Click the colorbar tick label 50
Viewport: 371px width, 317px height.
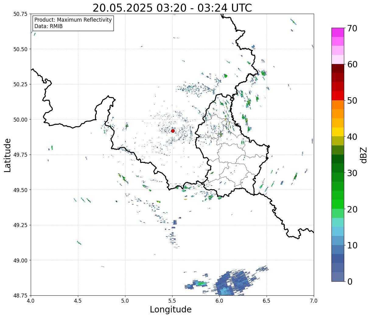(352, 101)
